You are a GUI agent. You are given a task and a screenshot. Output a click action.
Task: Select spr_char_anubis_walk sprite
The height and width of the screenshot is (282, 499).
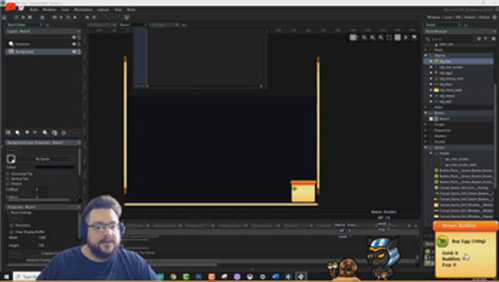460,165
